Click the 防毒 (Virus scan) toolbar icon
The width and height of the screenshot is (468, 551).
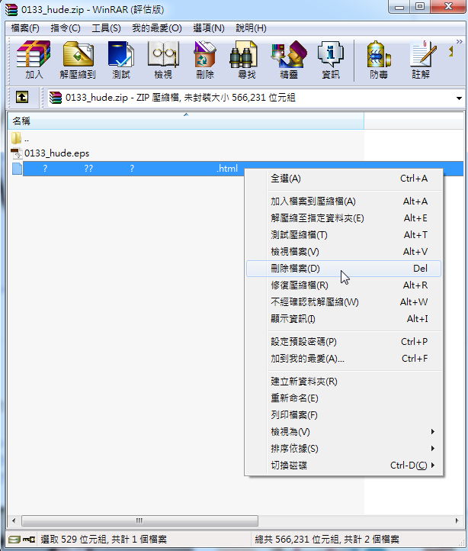pos(379,60)
